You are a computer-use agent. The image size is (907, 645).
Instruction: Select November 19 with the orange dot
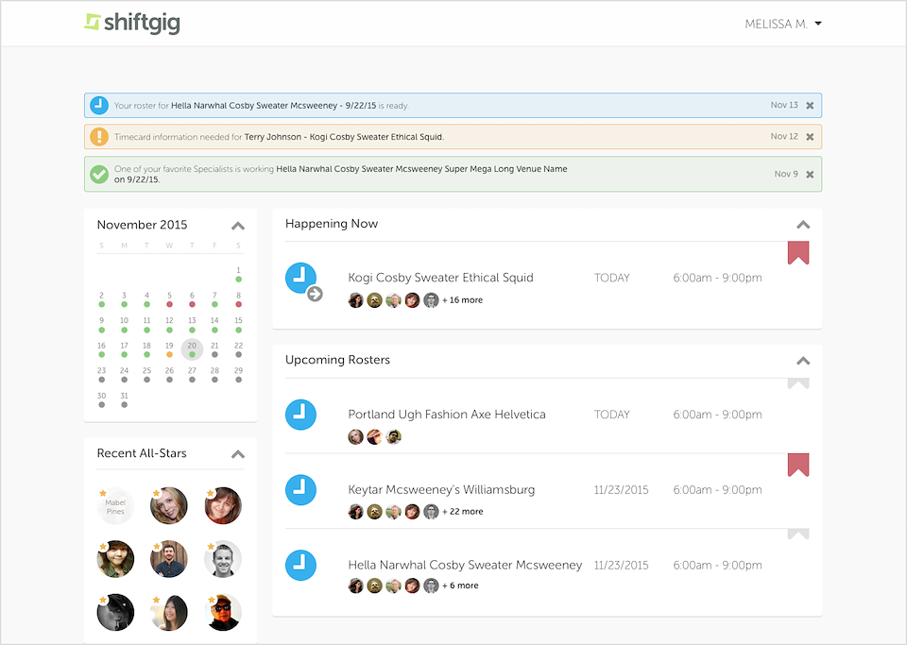[169, 349]
